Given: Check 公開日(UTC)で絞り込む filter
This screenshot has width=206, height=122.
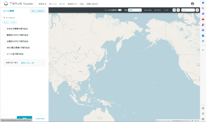Looking at the screenshot, I should click(4, 41).
